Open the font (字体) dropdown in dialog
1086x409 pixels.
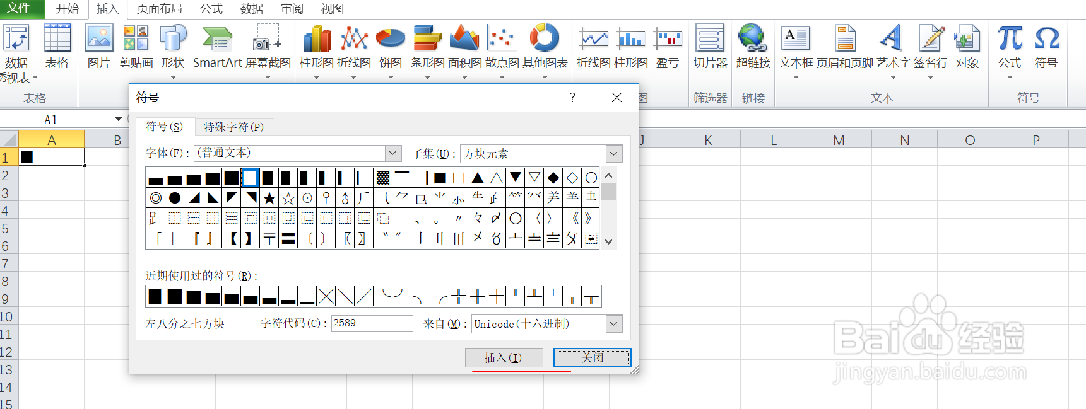click(393, 153)
